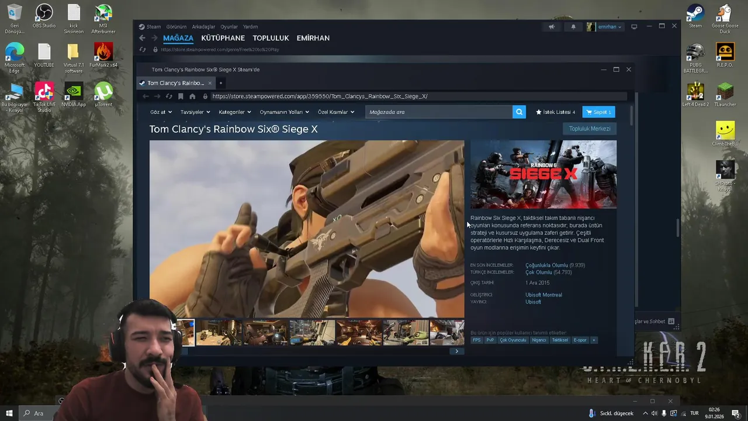Expand the Tavsiyeler dropdown
This screenshot has width=748, height=421.
(x=195, y=112)
